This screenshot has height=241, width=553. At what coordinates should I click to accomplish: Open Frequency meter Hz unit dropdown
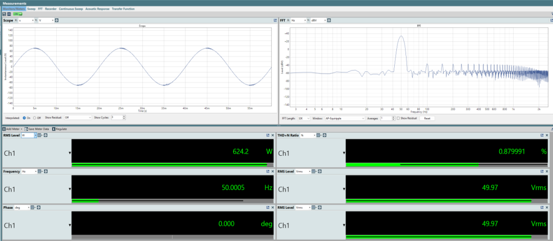tap(29, 172)
